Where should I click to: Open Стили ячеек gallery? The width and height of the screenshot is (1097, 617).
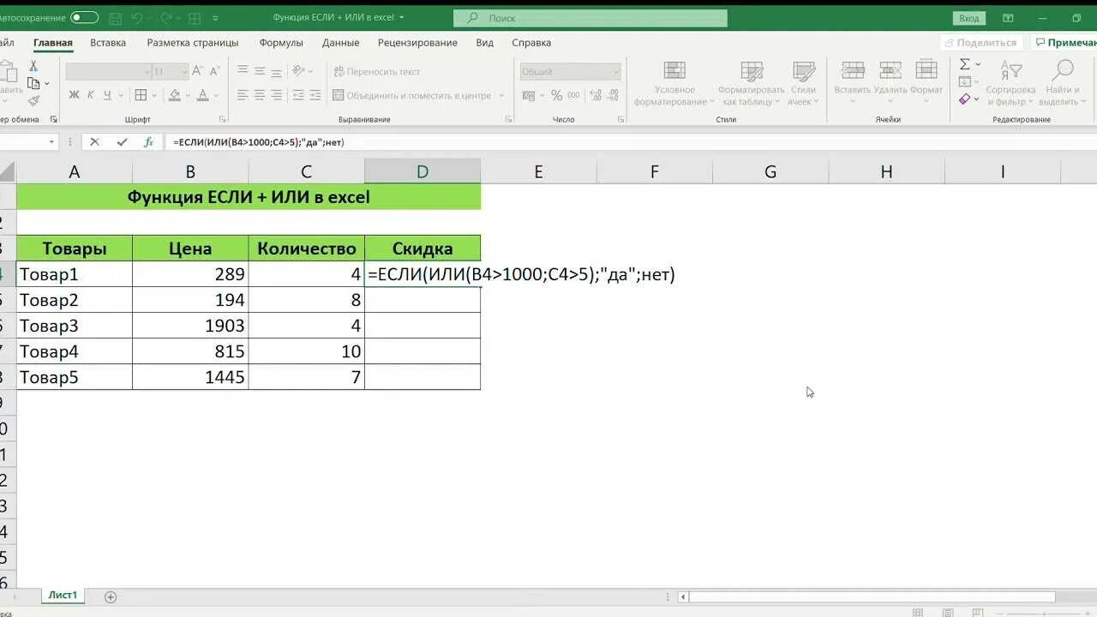[x=804, y=84]
